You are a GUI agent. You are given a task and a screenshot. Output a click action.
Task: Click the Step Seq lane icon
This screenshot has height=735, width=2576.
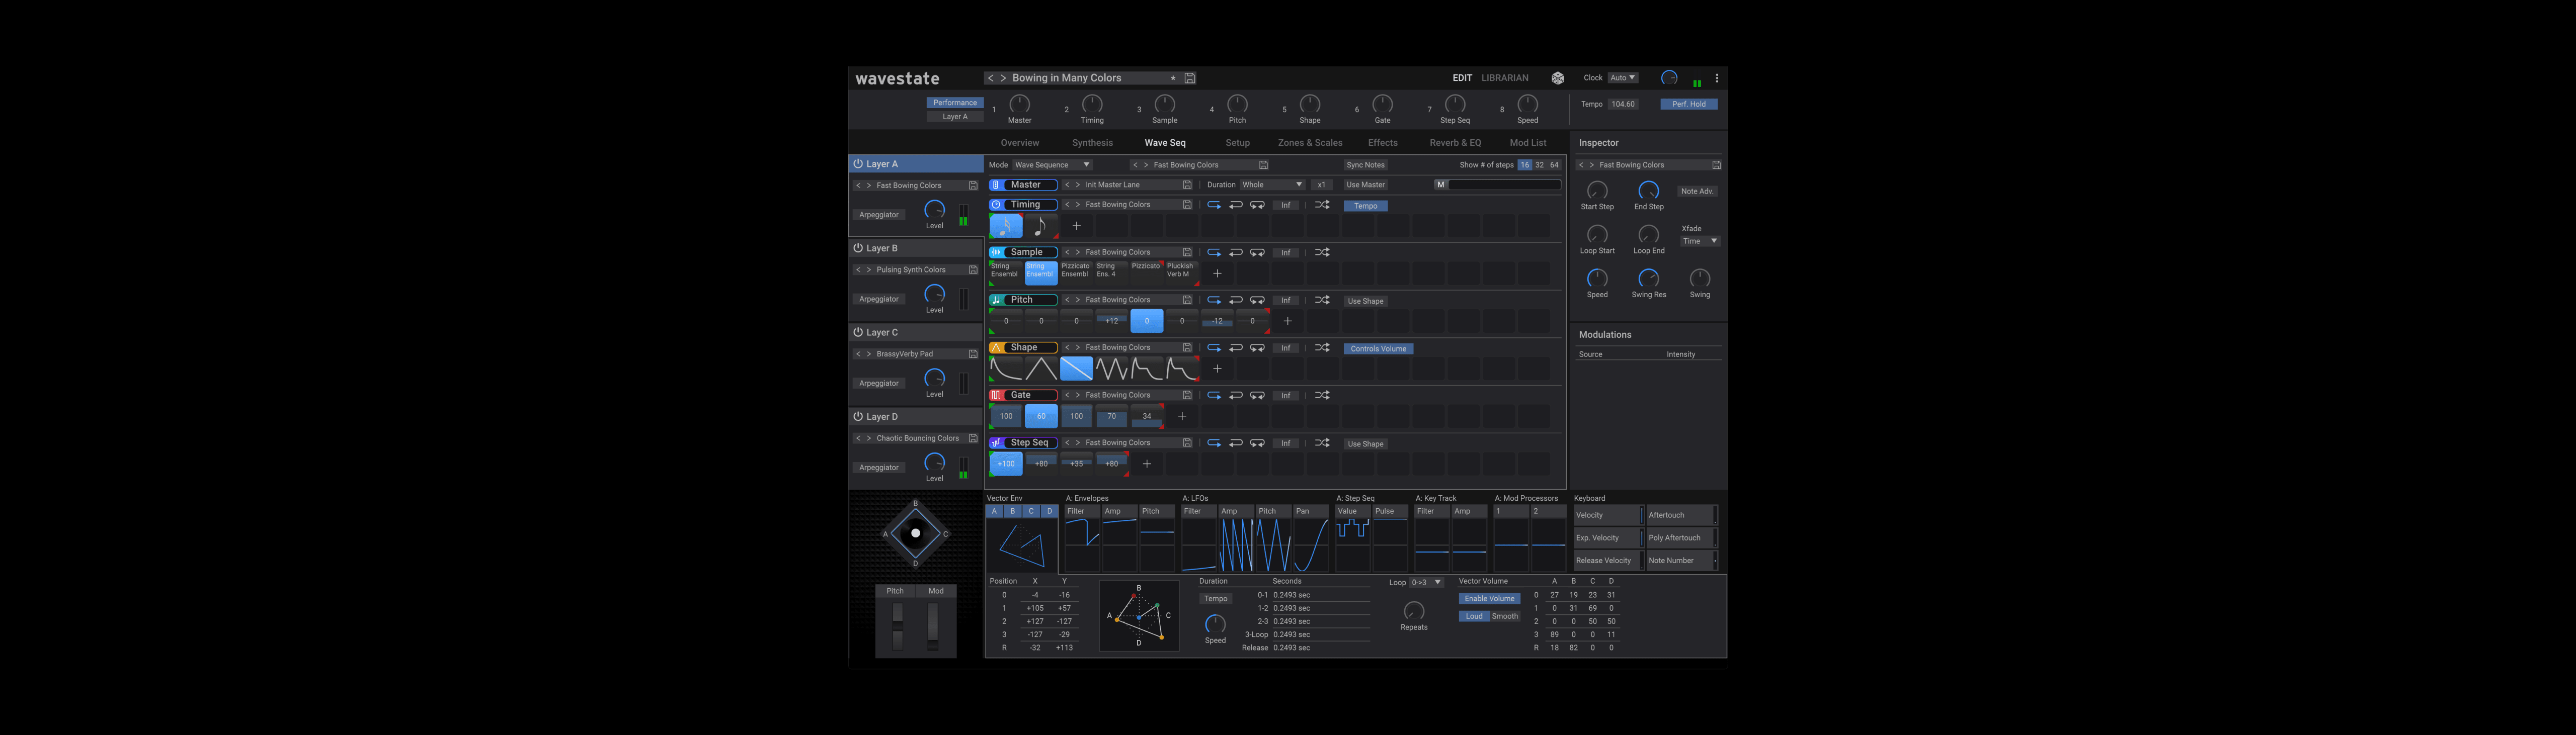point(996,442)
